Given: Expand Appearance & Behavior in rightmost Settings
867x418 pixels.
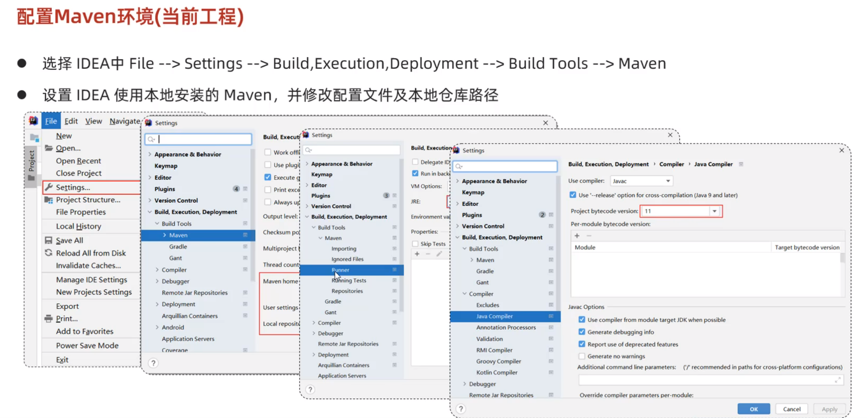Looking at the screenshot, I should [457, 181].
